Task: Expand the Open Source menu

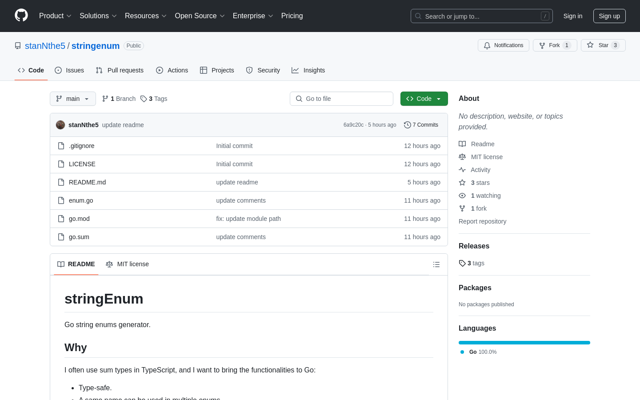Action: 200,16
